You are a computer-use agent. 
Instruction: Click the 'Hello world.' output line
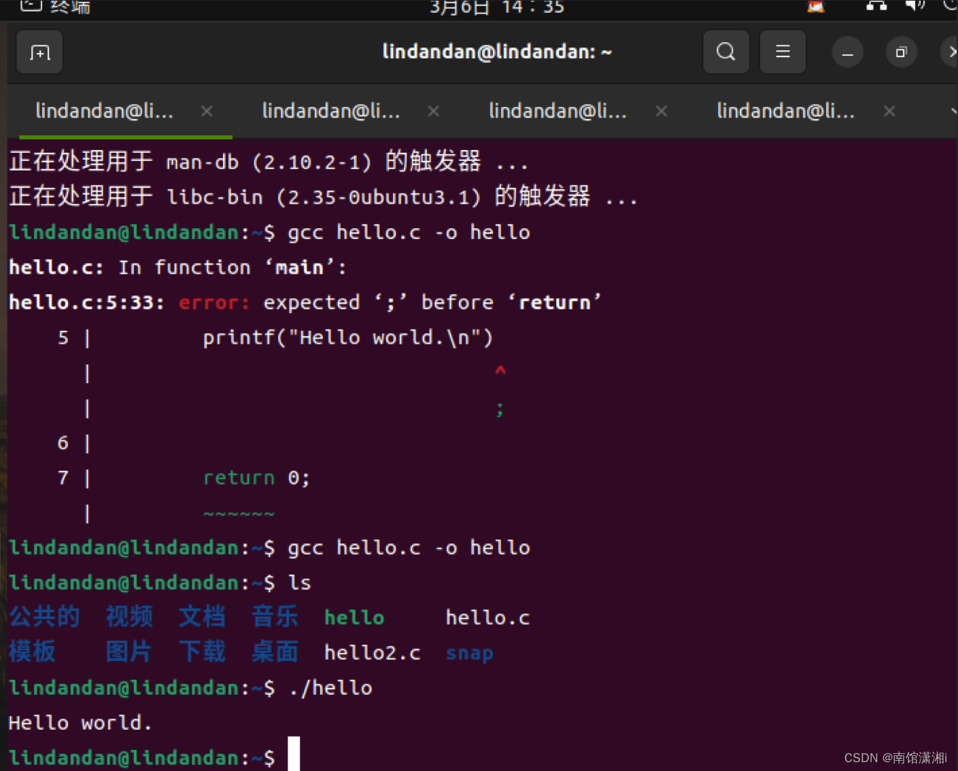80,723
